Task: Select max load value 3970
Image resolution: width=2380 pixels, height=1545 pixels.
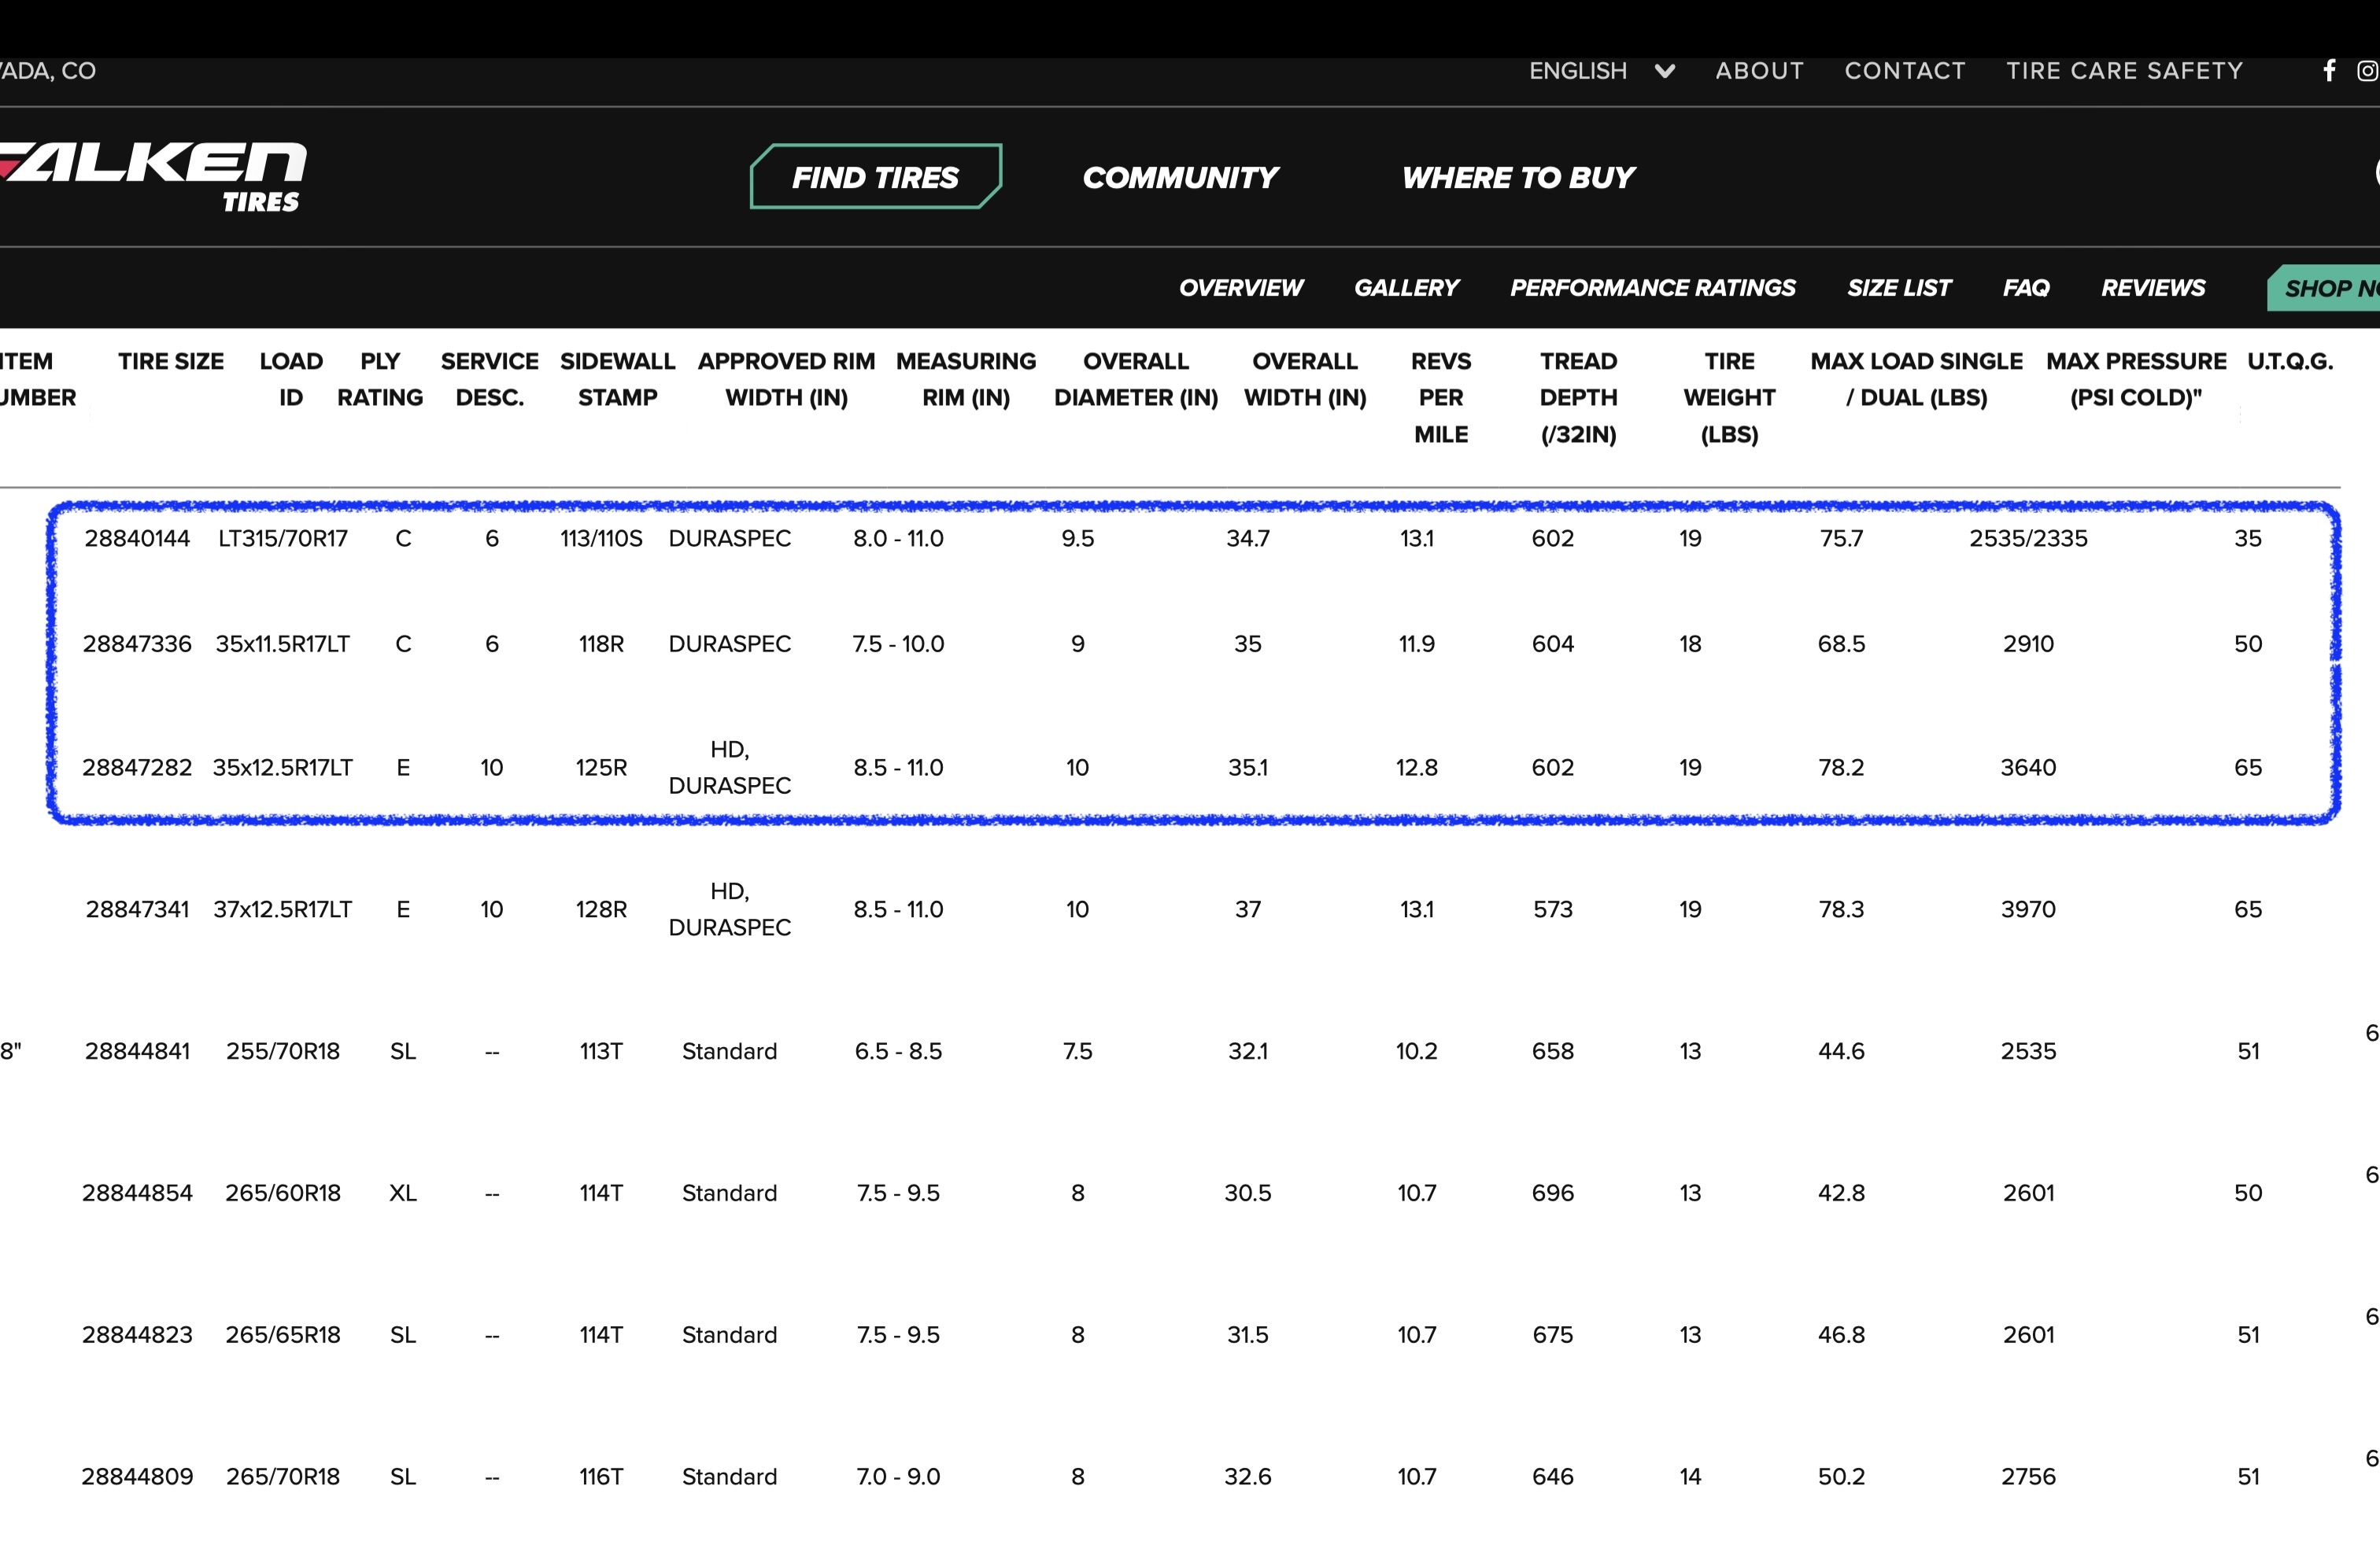Action: point(2028,910)
